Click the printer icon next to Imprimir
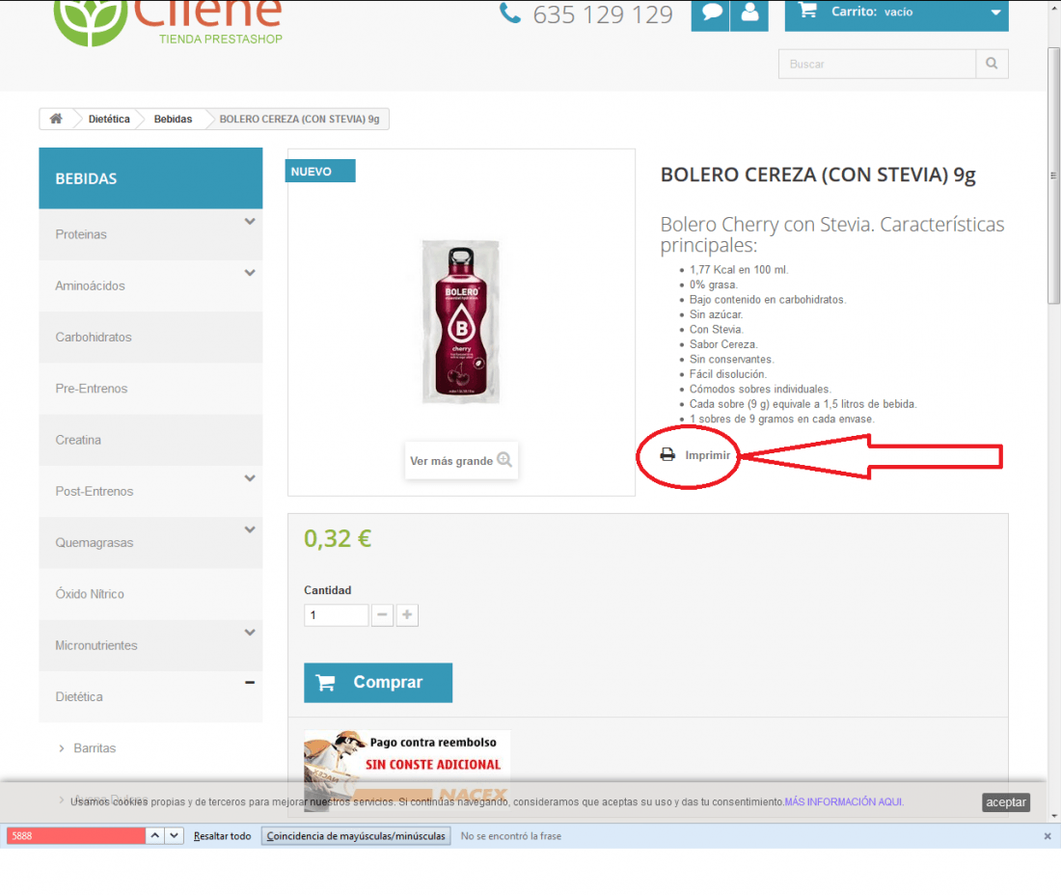 [x=667, y=454]
